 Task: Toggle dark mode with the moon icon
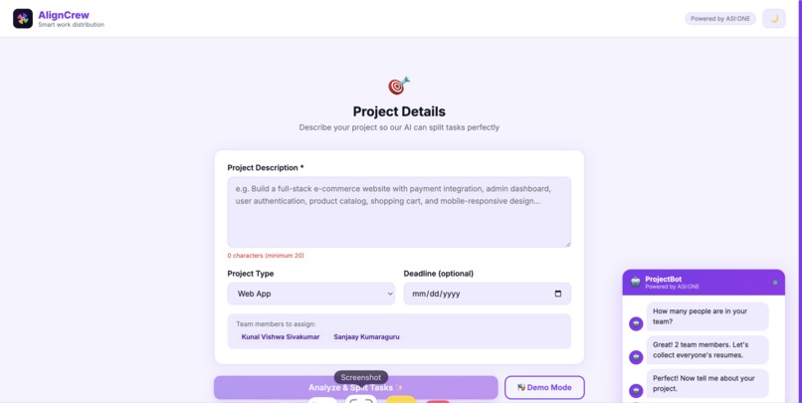pos(774,19)
